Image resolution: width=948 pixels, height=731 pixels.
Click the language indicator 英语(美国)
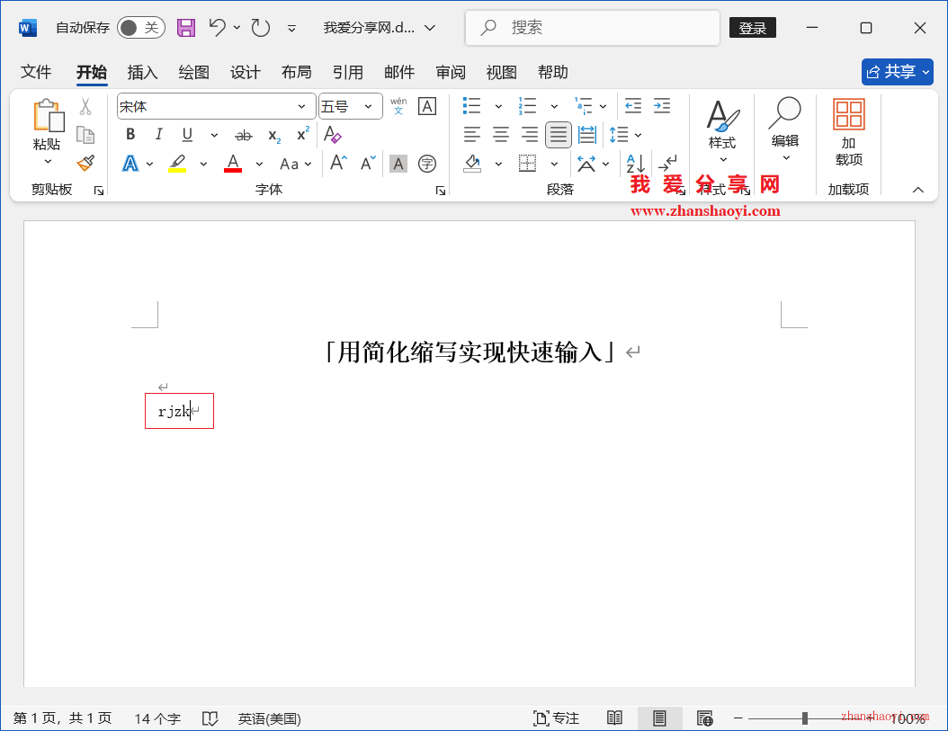click(270, 718)
